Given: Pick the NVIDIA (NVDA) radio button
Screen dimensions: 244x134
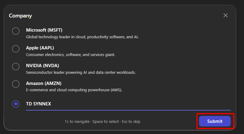Looking at the screenshot, I should pos(16,67).
